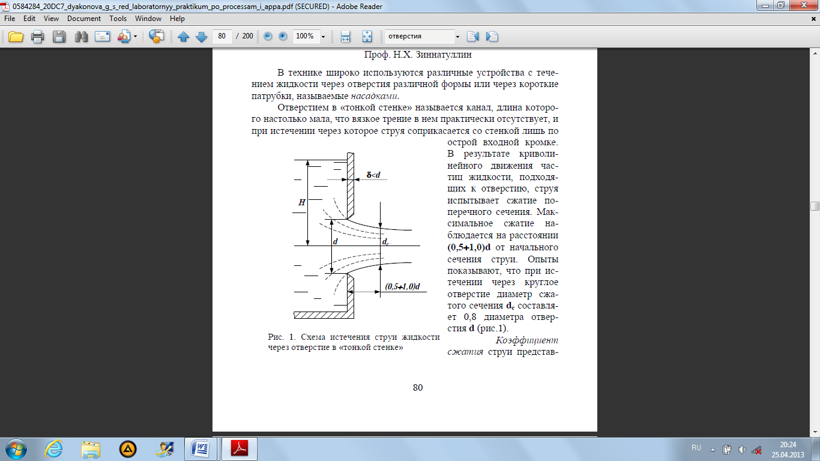Click the italic word 'насадками'

click(375, 95)
